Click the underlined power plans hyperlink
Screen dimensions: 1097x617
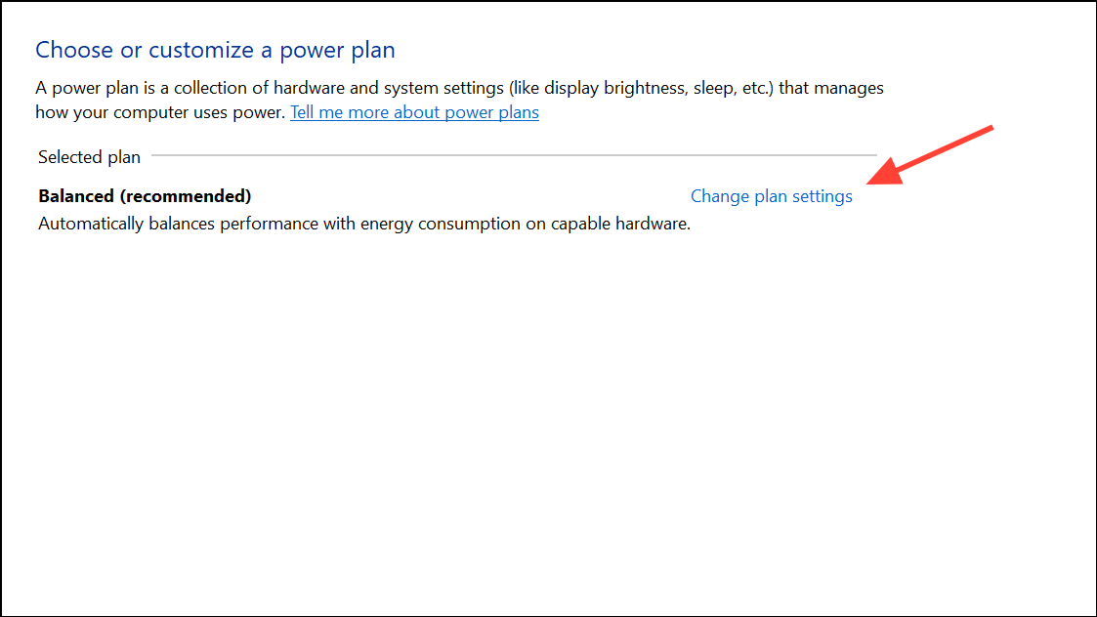click(414, 112)
